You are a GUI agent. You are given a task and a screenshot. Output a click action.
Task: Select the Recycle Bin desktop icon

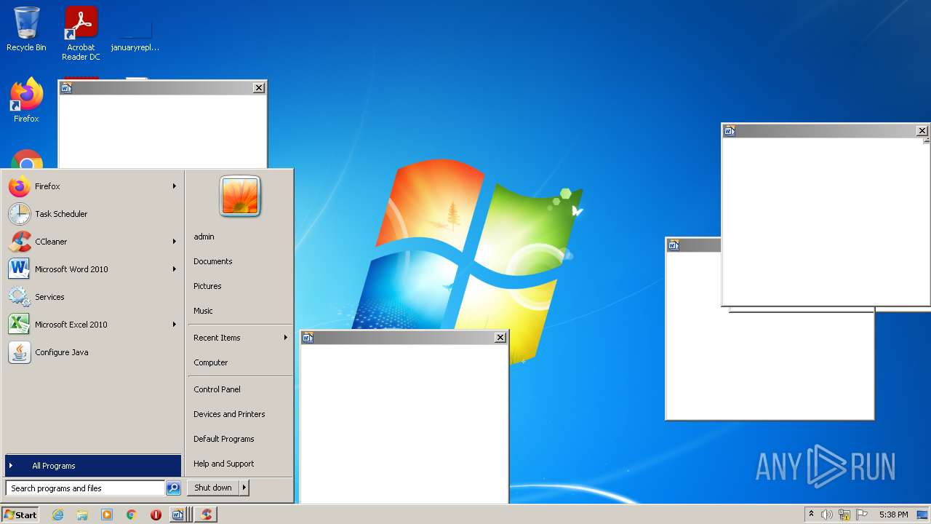pos(26,30)
